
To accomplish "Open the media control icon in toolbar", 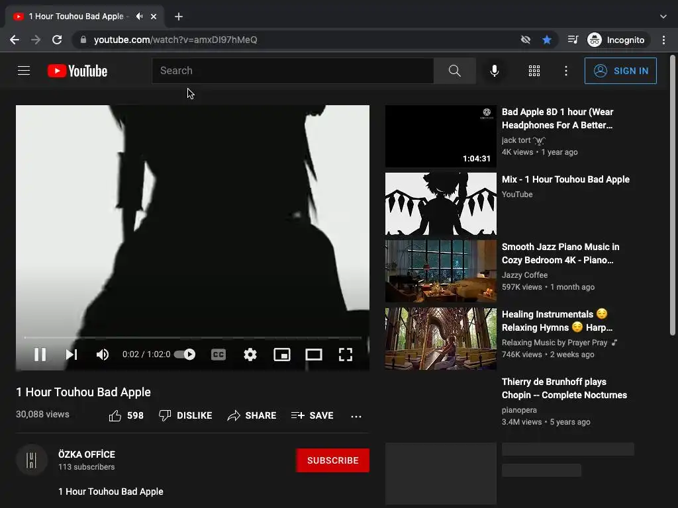I will 573,40.
